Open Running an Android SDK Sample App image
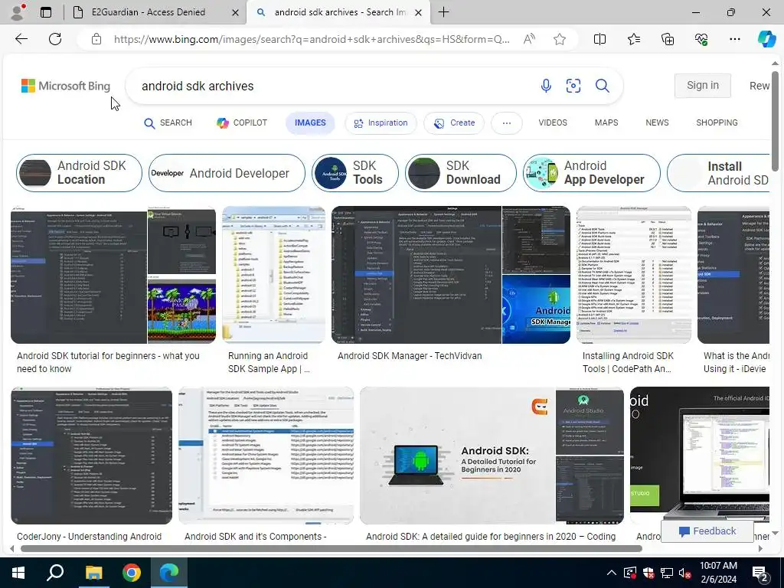 (x=273, y=275)
